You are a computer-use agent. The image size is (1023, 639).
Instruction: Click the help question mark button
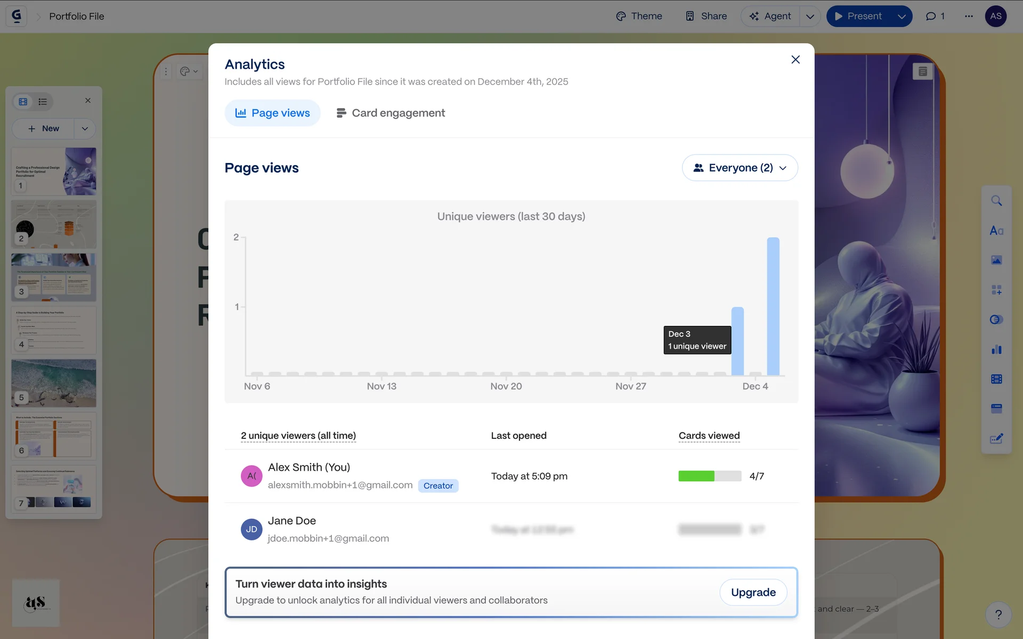pyautogui.click(x=998, y=615)
